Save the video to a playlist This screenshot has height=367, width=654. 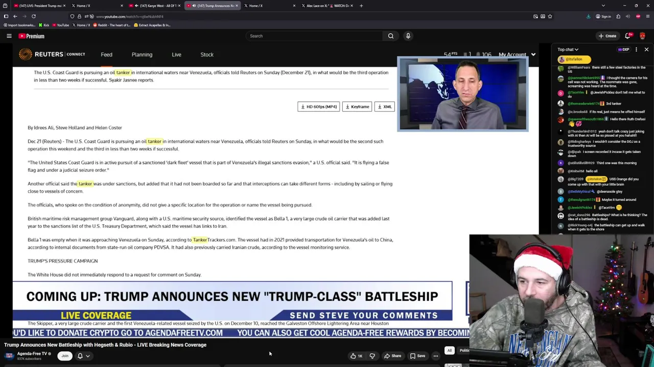pos(417,356)
